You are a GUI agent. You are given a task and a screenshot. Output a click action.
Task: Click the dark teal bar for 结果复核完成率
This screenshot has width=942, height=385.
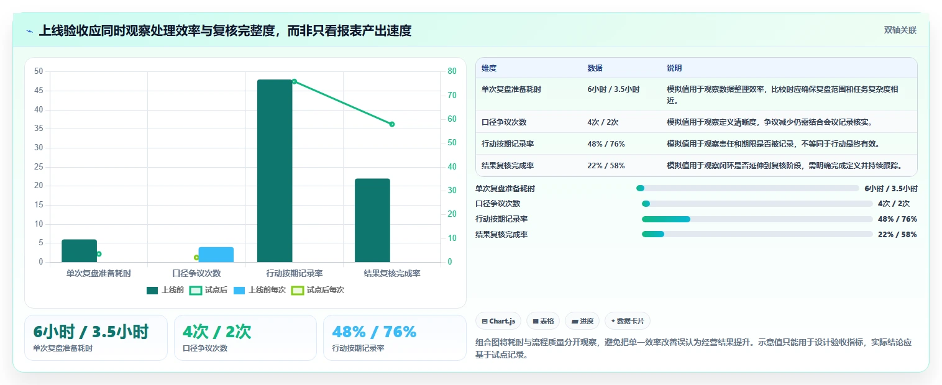click(x=372, y=220)
